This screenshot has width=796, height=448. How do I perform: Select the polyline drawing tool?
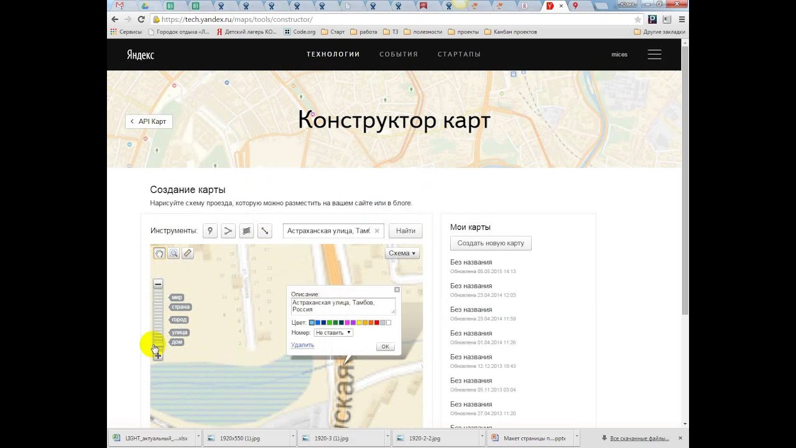coord(228,231)
